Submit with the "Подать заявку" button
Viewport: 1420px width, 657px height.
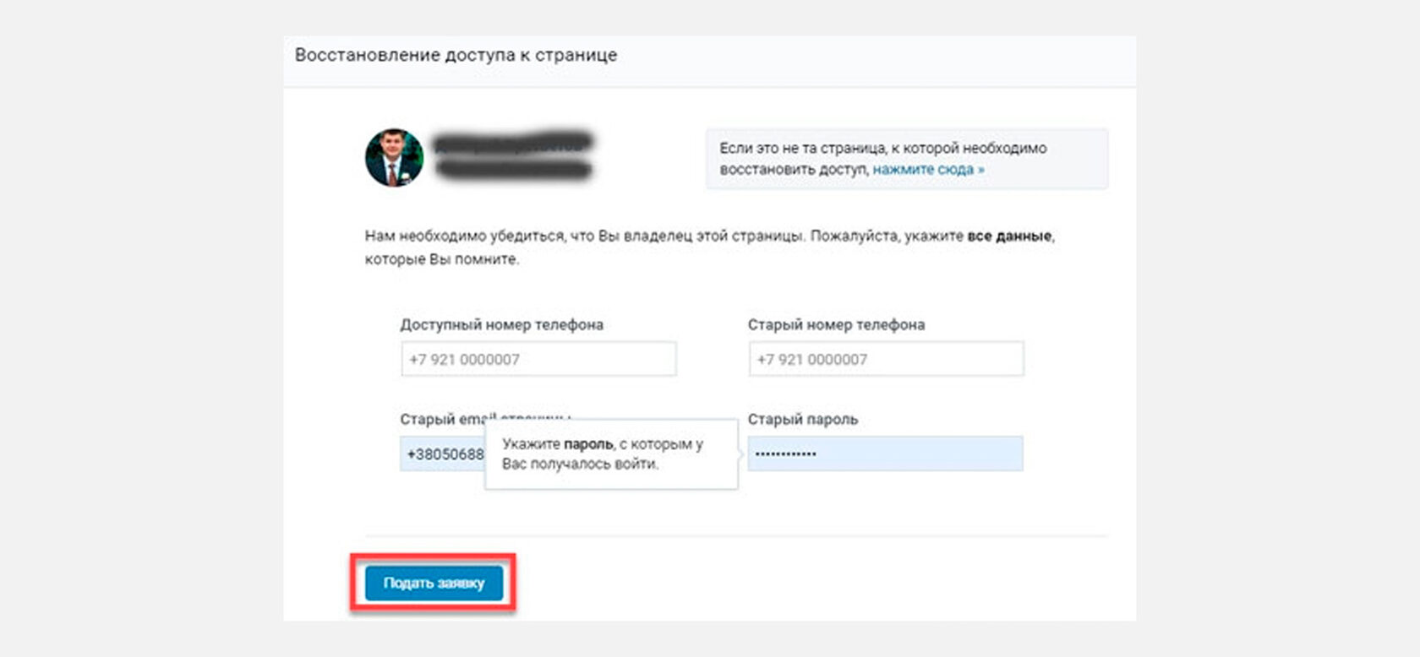pyautogui.click(x=434, y=583)
